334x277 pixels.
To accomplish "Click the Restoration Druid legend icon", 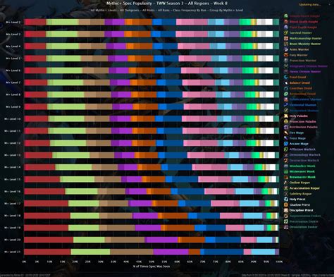I will (x=286, y=94).
